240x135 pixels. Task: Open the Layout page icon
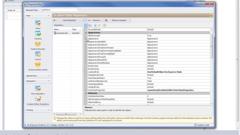pos(38,54)
